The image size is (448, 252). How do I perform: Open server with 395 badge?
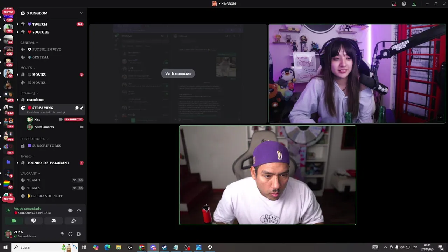[8, 51]
